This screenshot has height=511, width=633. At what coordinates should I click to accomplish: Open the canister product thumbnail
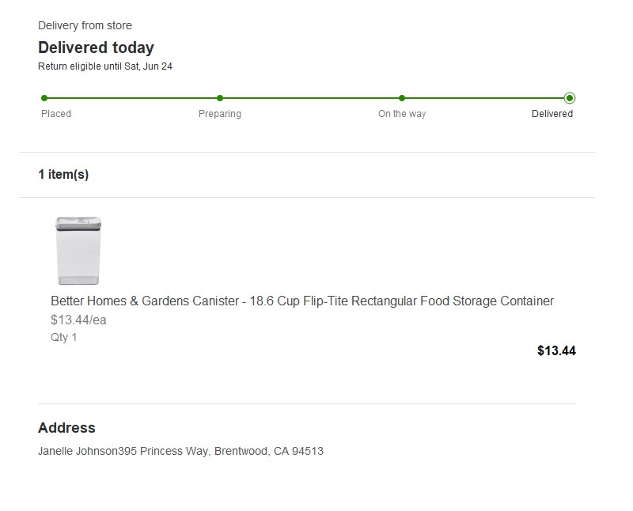tap(78, 250)
